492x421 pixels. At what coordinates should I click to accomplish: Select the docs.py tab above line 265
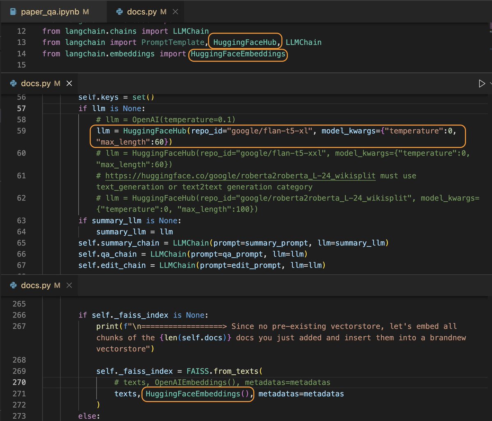(x=40, y=285)
